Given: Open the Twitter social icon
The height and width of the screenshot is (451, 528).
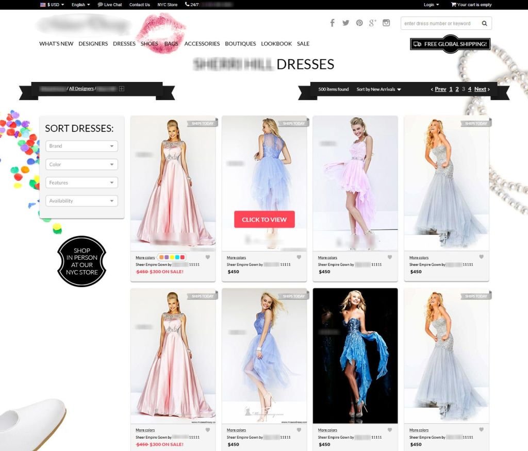Looking at the screenshot, I should pyautogui.click(x=345, y=23).
